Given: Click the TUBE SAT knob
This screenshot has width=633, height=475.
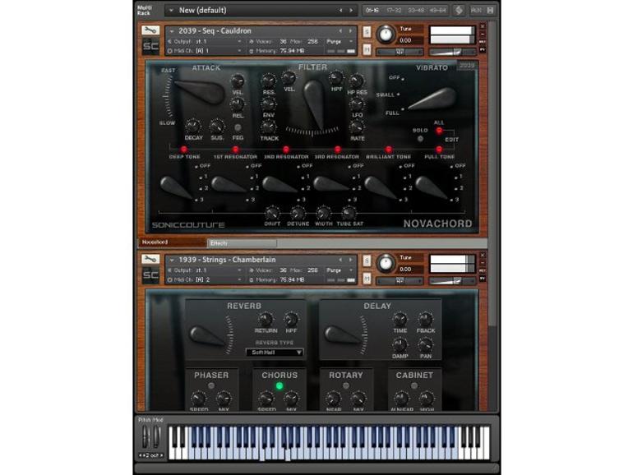Looking at the screenshot, I should pos(349,213).
